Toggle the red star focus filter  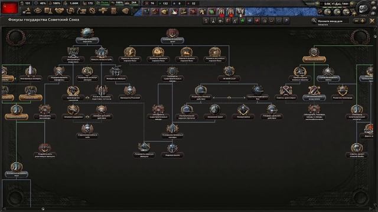tap(257, 21)
